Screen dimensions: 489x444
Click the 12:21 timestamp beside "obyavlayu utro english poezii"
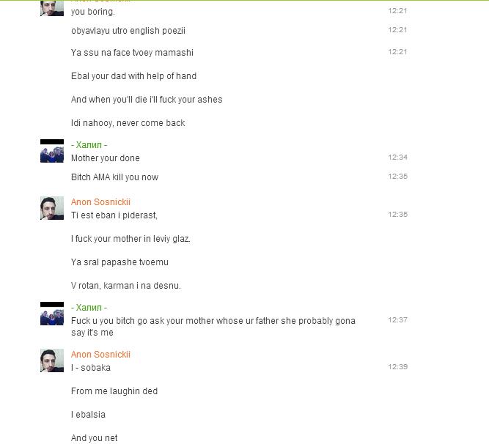(x=397, y=30)
